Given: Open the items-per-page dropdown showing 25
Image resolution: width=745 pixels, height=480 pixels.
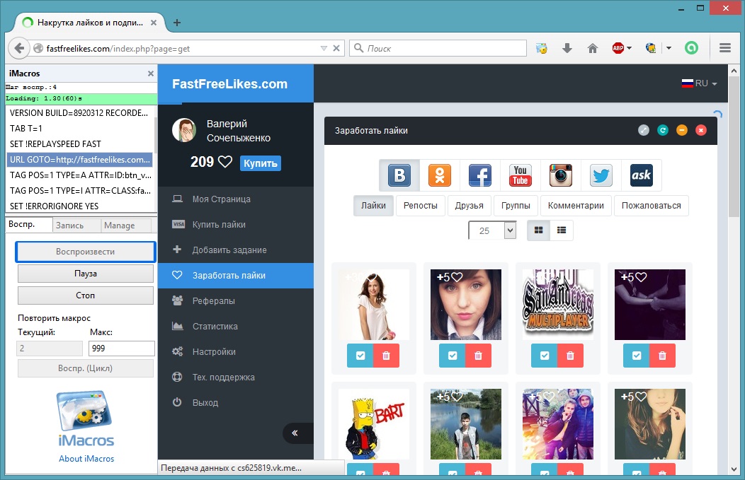Looking at the screenshot, I should (x=492, y=230).
